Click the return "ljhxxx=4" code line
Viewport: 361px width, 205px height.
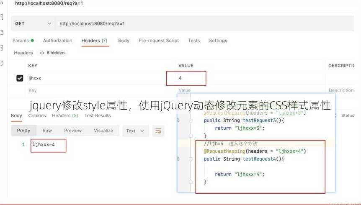(x=240, y=174)
